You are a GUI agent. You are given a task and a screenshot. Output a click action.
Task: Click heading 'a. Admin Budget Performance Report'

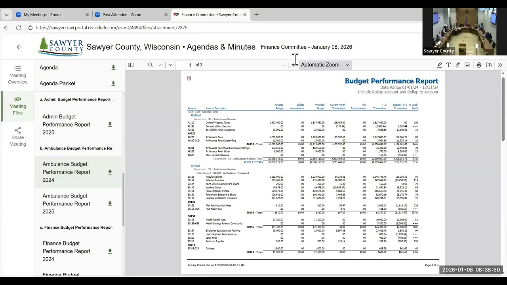click(x=78, y=99)
